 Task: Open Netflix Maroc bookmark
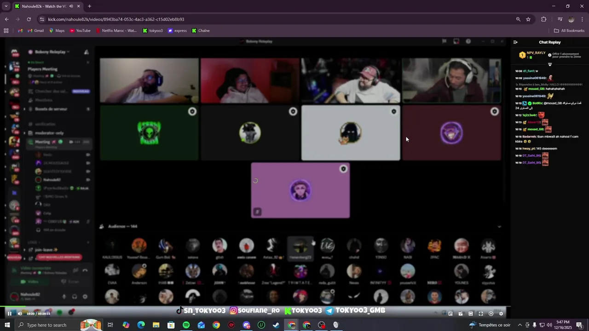tap(116, 31)
